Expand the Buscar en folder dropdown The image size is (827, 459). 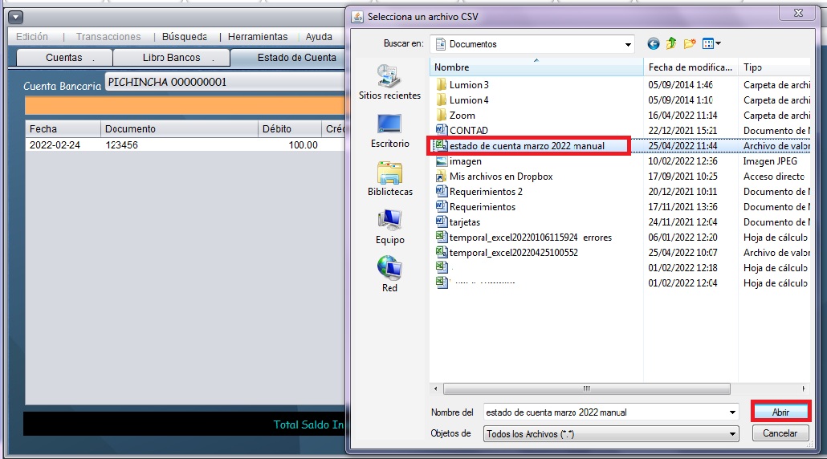click(629, 44)
